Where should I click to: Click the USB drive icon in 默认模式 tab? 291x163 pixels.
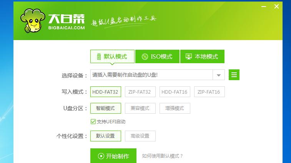tap(99, 57)
